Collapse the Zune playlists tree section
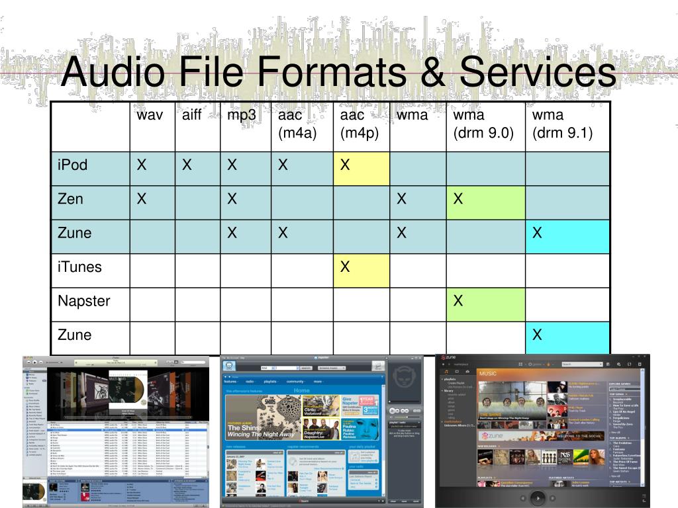 [x=442, y=379]
